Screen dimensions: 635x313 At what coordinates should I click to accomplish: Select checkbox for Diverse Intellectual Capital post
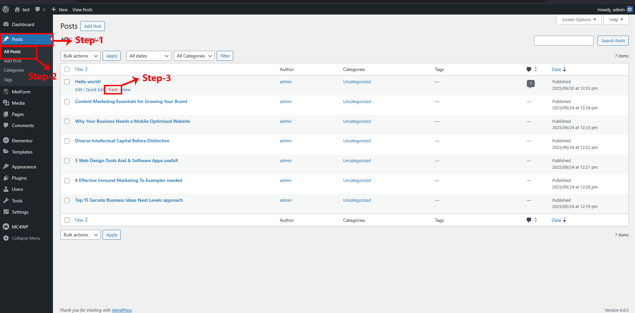(x=67, y=141)
